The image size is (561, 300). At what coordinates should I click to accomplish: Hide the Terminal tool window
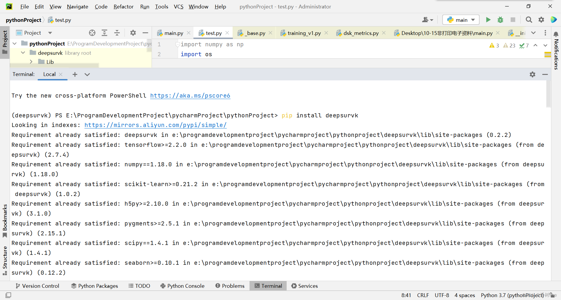pos(545,74)
